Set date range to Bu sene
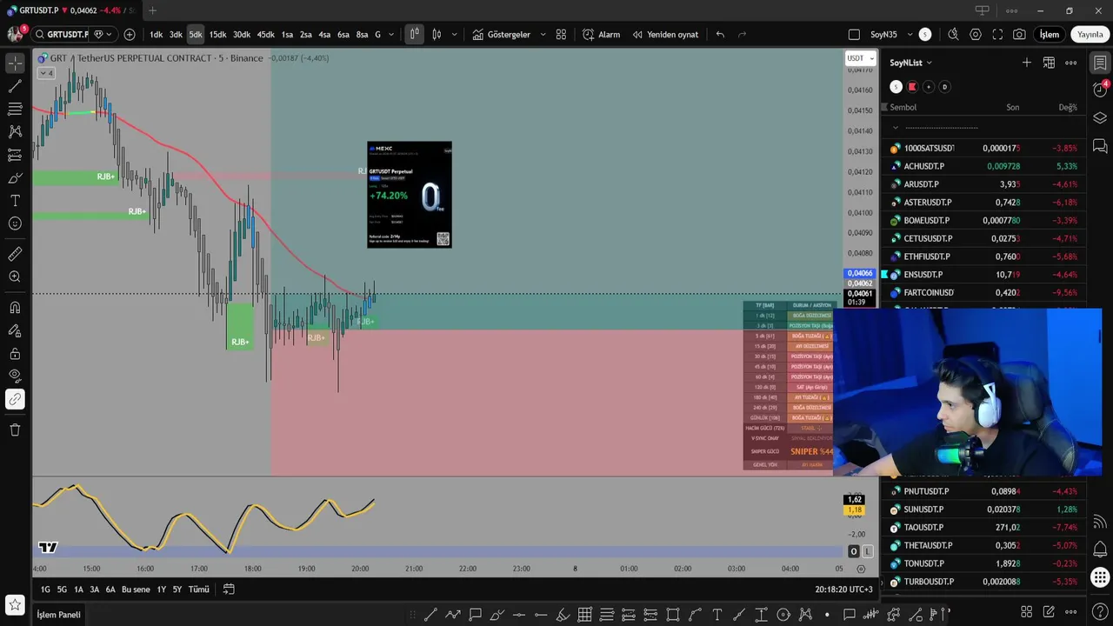Image resolution: width=1113 pixels, height=626 pixels. [x=136, y=589]
